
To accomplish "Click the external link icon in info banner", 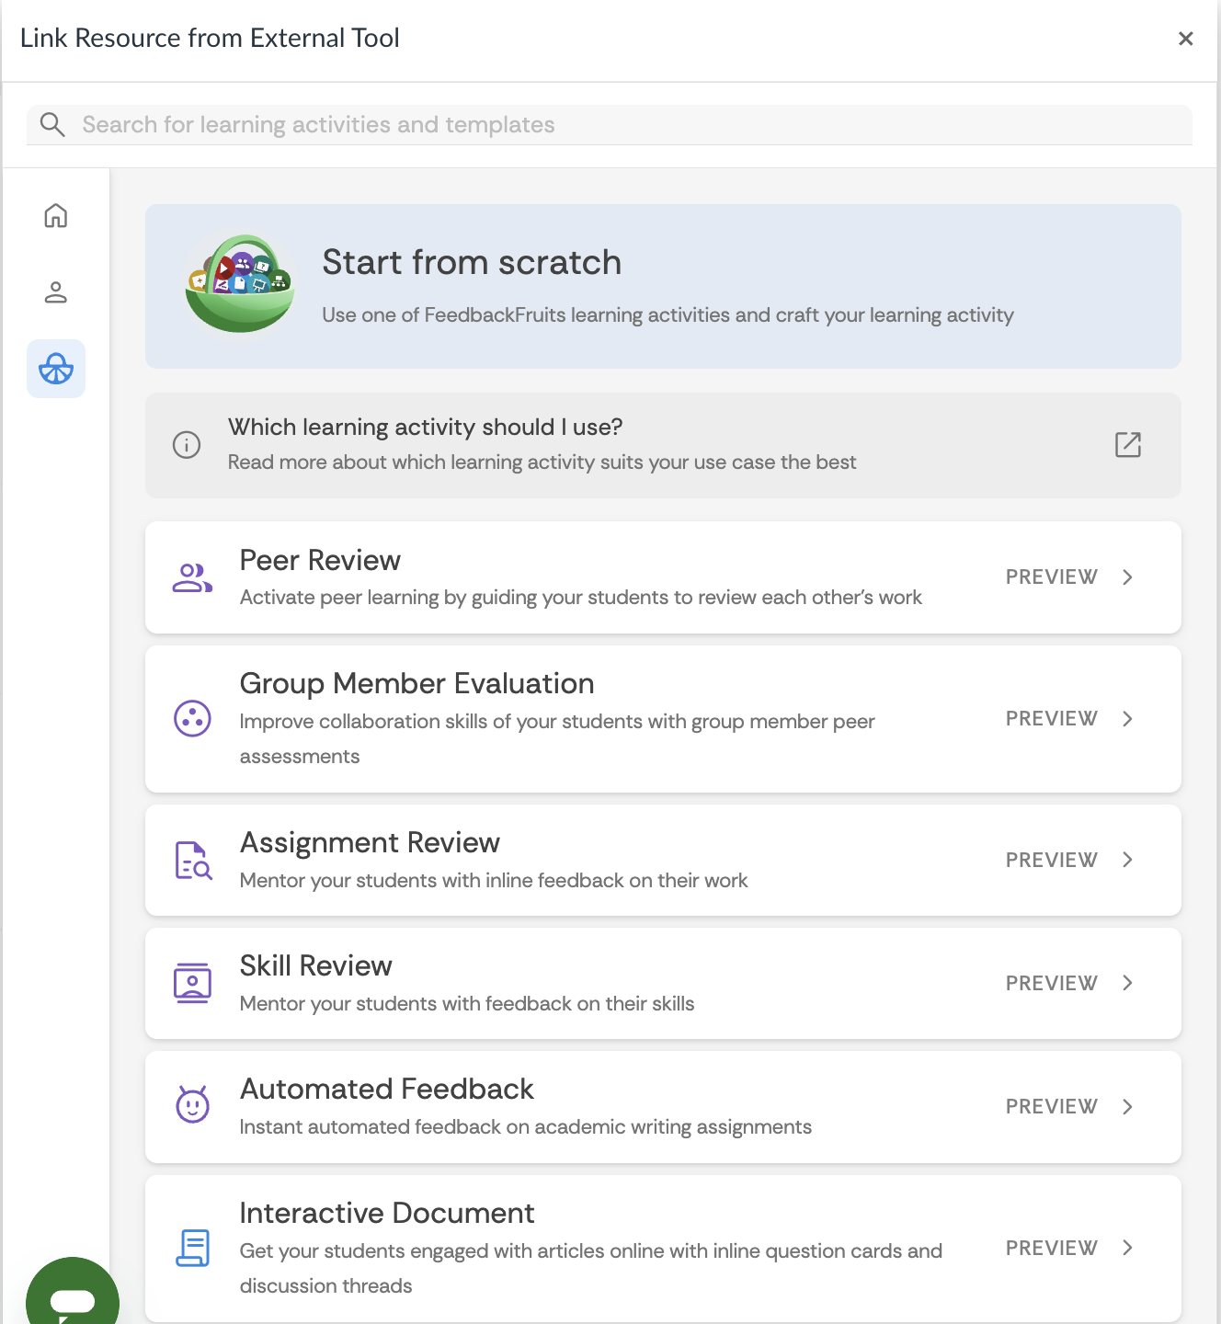I will point(1128,445).
